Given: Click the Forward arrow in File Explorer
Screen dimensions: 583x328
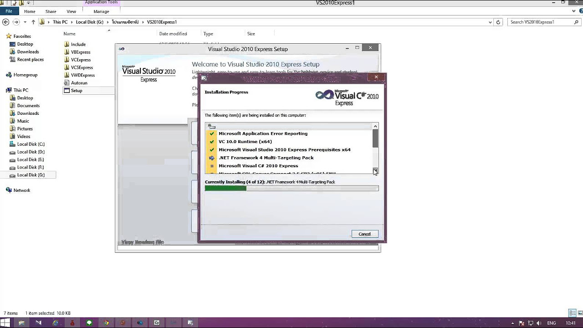Looking at the screenshot, I should [x=16, y=22].
